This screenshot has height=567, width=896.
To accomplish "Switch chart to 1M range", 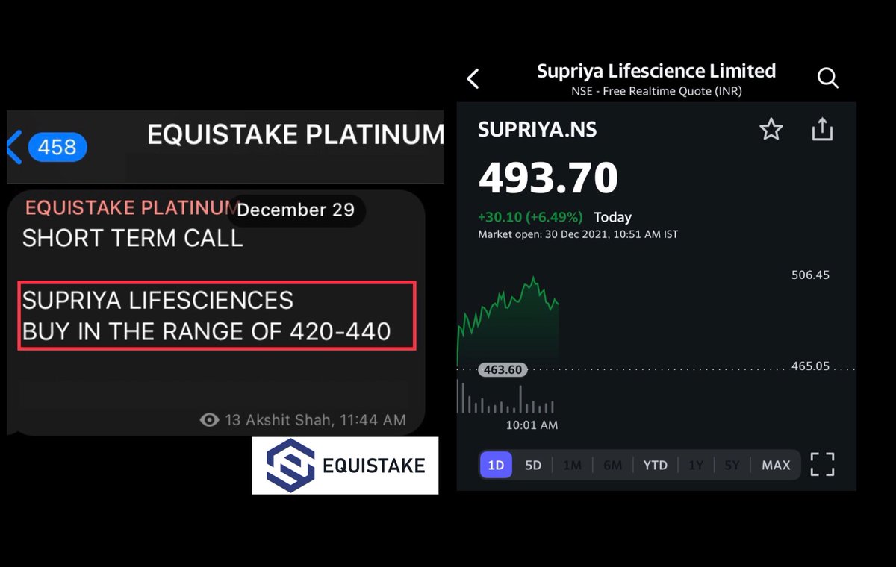I will coord(572,465).
